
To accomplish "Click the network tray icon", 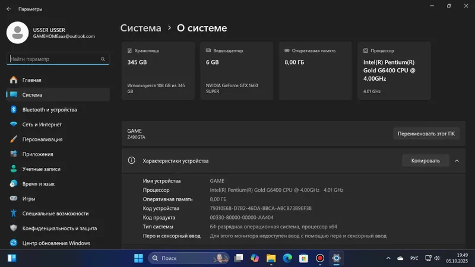I will (x=428, y=258).
